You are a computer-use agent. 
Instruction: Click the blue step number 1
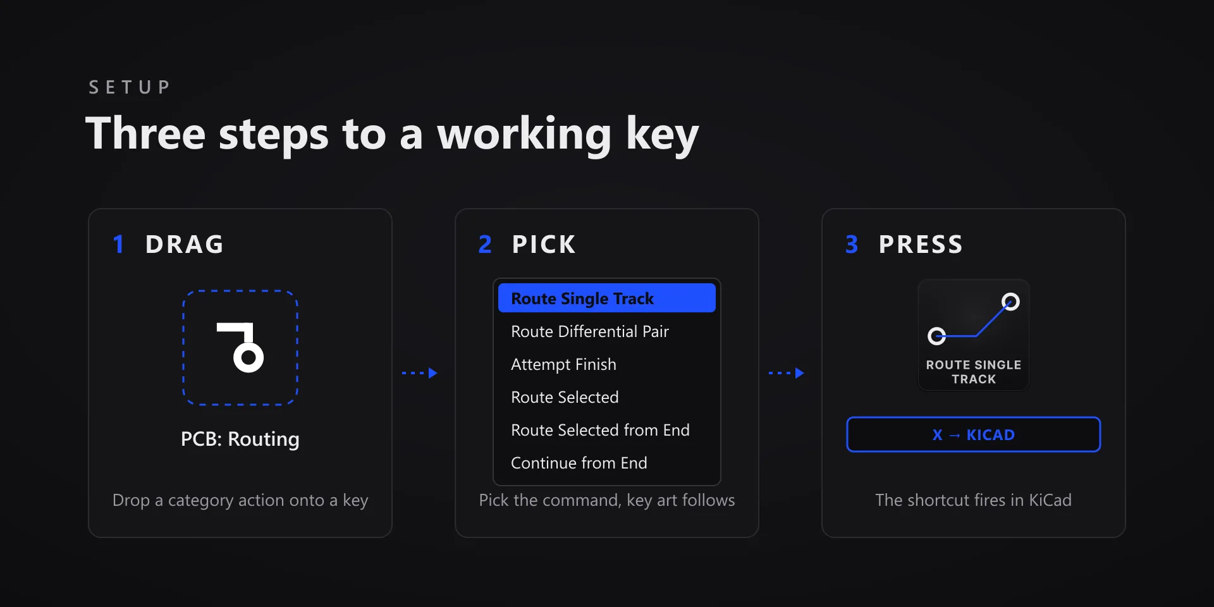point(118,244)
